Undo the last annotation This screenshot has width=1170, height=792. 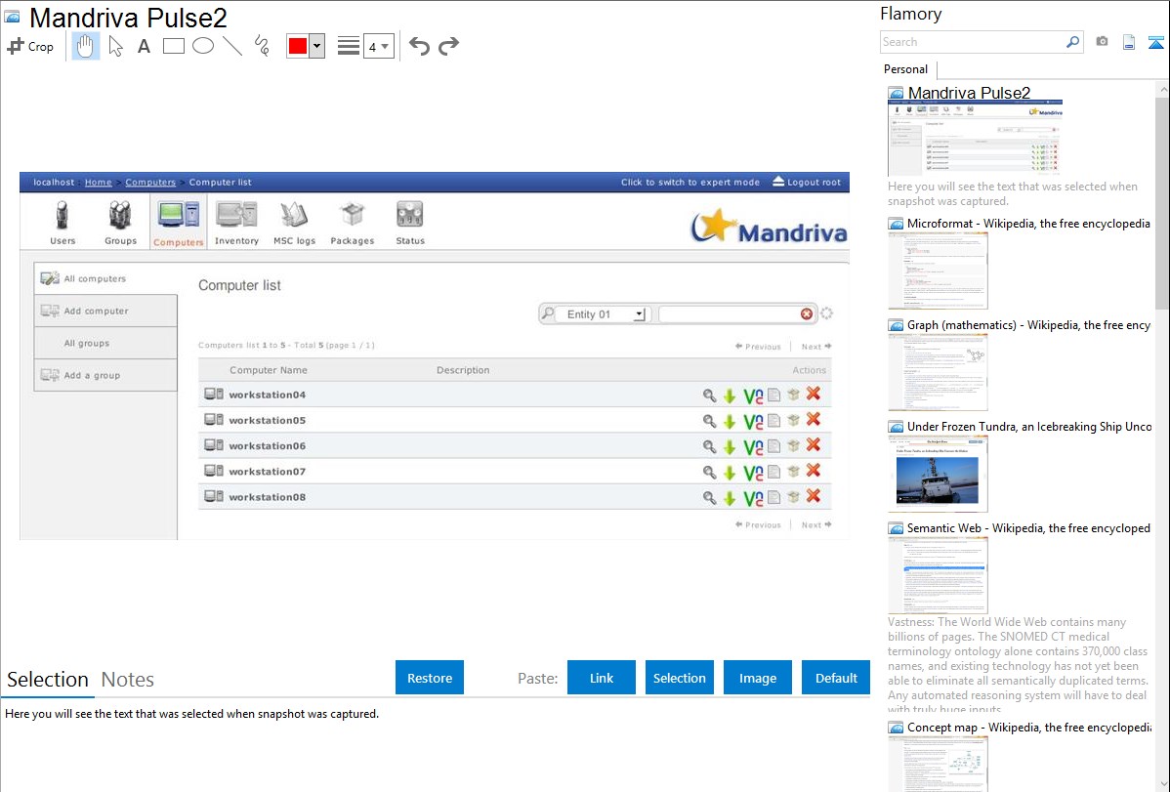coord(419,46)
